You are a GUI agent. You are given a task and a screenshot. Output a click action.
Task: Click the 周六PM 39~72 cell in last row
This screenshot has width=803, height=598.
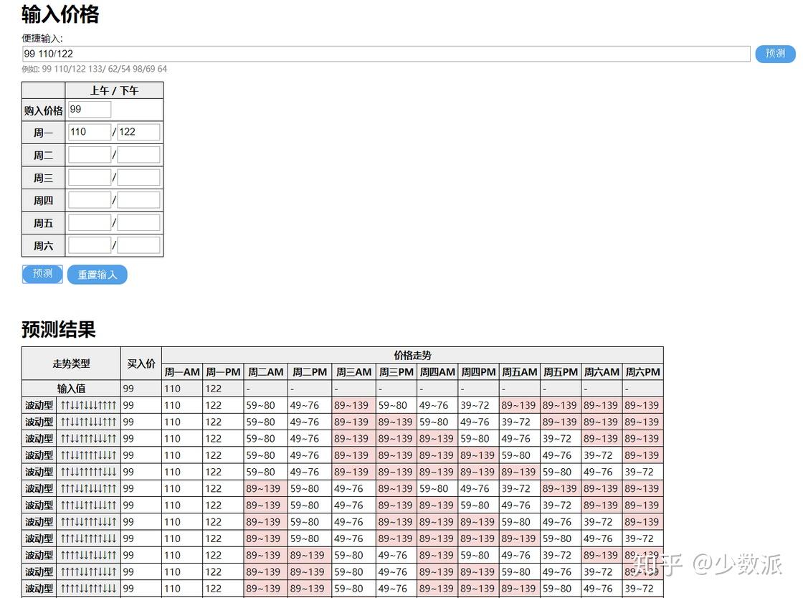coord(642,589)
